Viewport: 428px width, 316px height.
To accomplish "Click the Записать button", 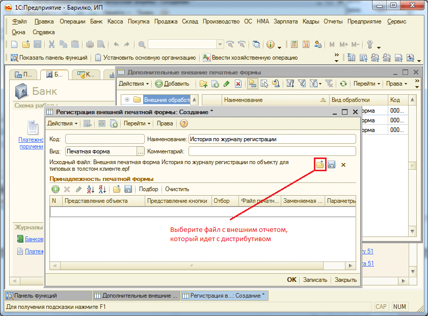I will click(x=315, y=280).
